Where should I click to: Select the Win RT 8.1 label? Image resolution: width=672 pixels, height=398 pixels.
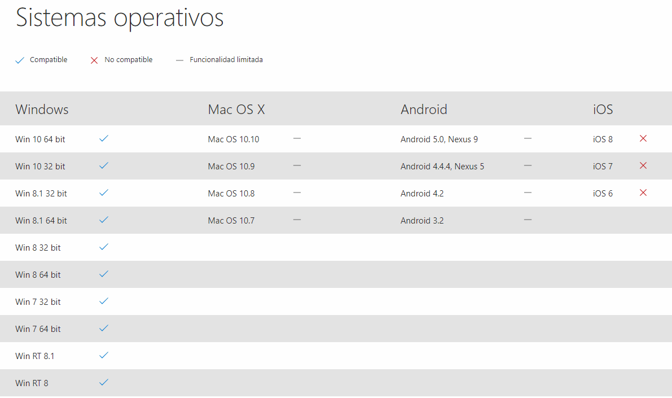point(35,356)
